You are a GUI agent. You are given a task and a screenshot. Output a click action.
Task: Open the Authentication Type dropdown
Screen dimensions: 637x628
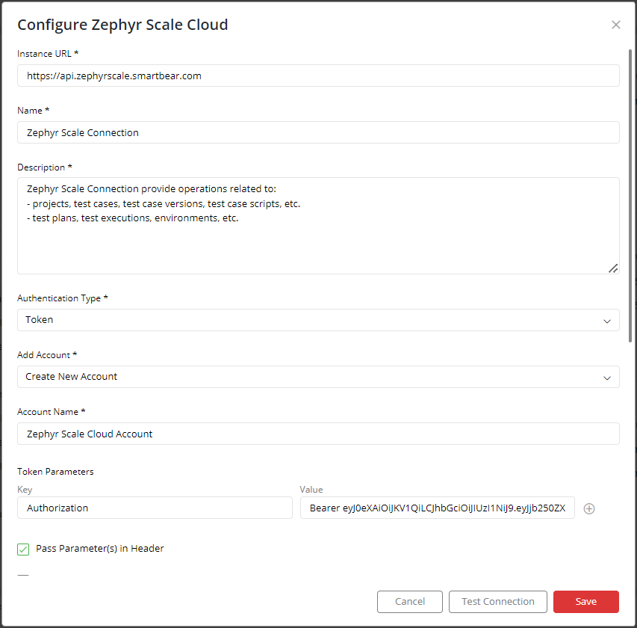[x=318, y=320]
